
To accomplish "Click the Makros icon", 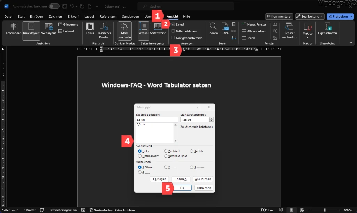I will (307, 27).
